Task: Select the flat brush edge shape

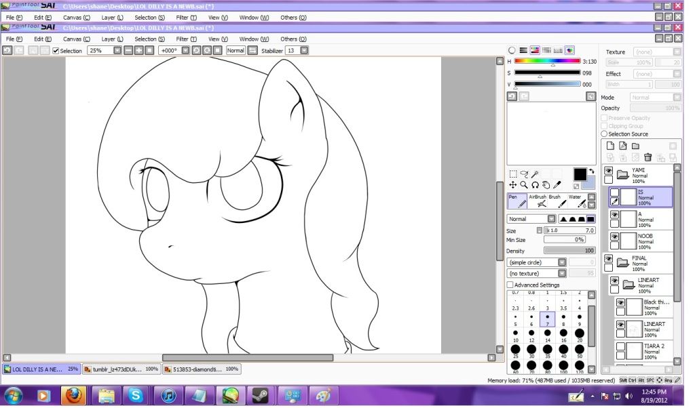Action: point(590,219)
